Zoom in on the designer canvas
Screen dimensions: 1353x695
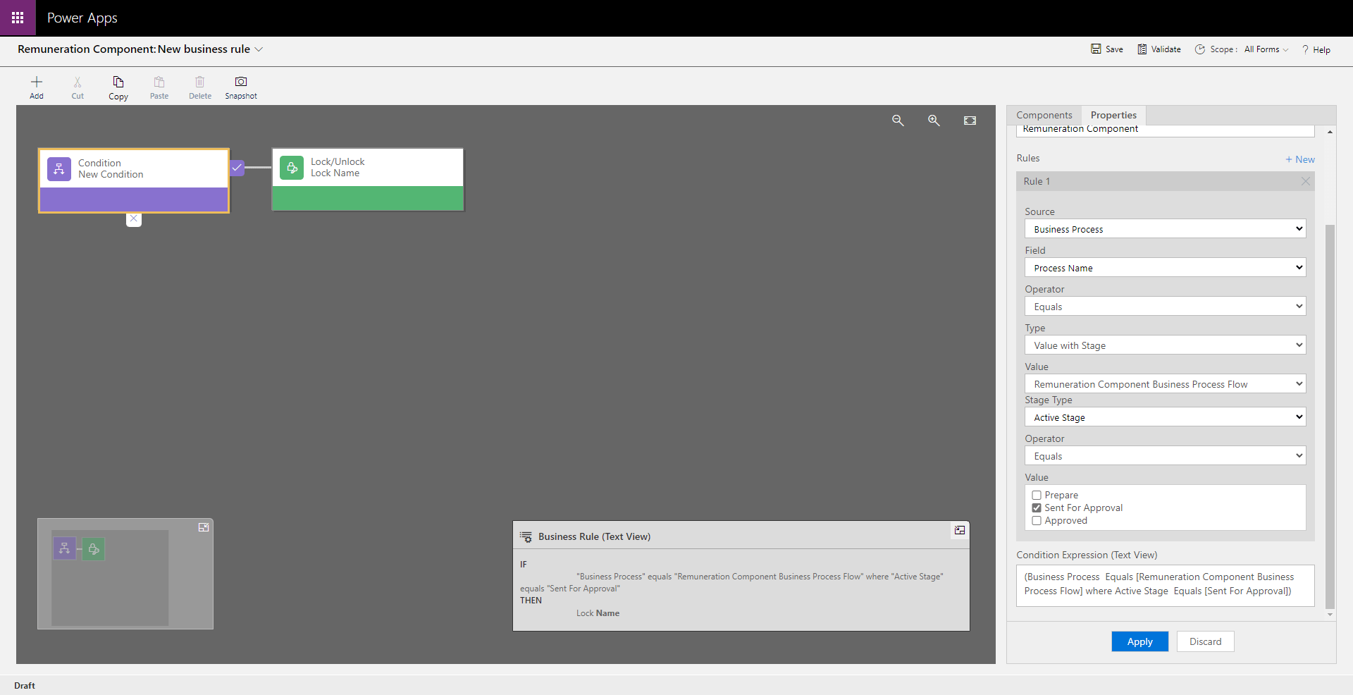click(x=934, y=121)
